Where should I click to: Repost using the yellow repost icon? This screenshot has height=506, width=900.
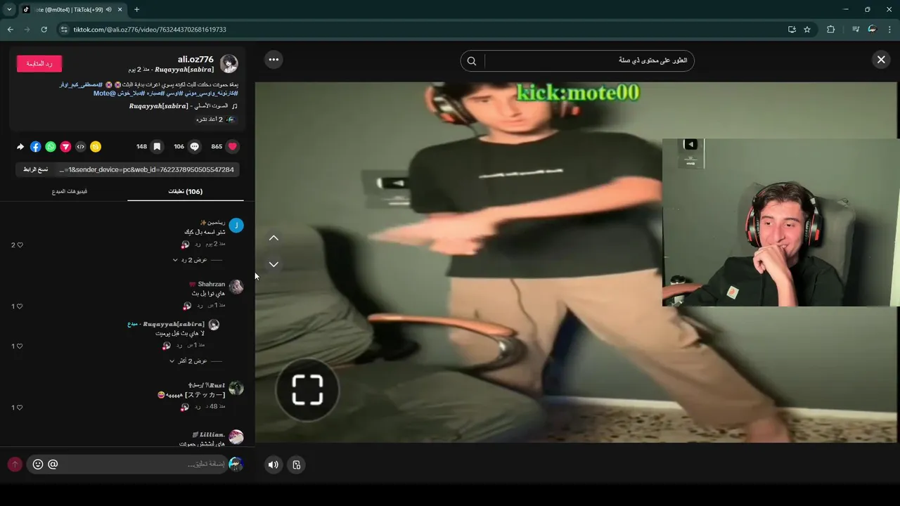click(x=96, y=147)
